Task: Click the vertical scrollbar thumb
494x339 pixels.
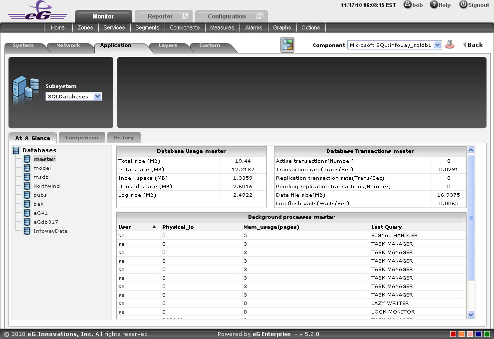Action: click(471, 218)
